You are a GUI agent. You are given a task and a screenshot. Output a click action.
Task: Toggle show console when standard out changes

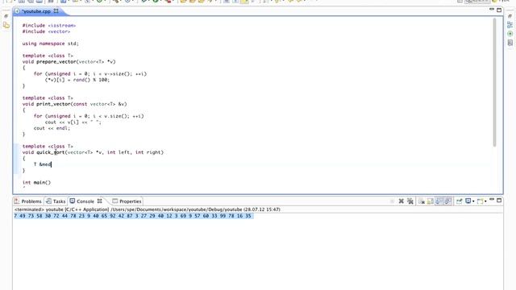point(439,201)
